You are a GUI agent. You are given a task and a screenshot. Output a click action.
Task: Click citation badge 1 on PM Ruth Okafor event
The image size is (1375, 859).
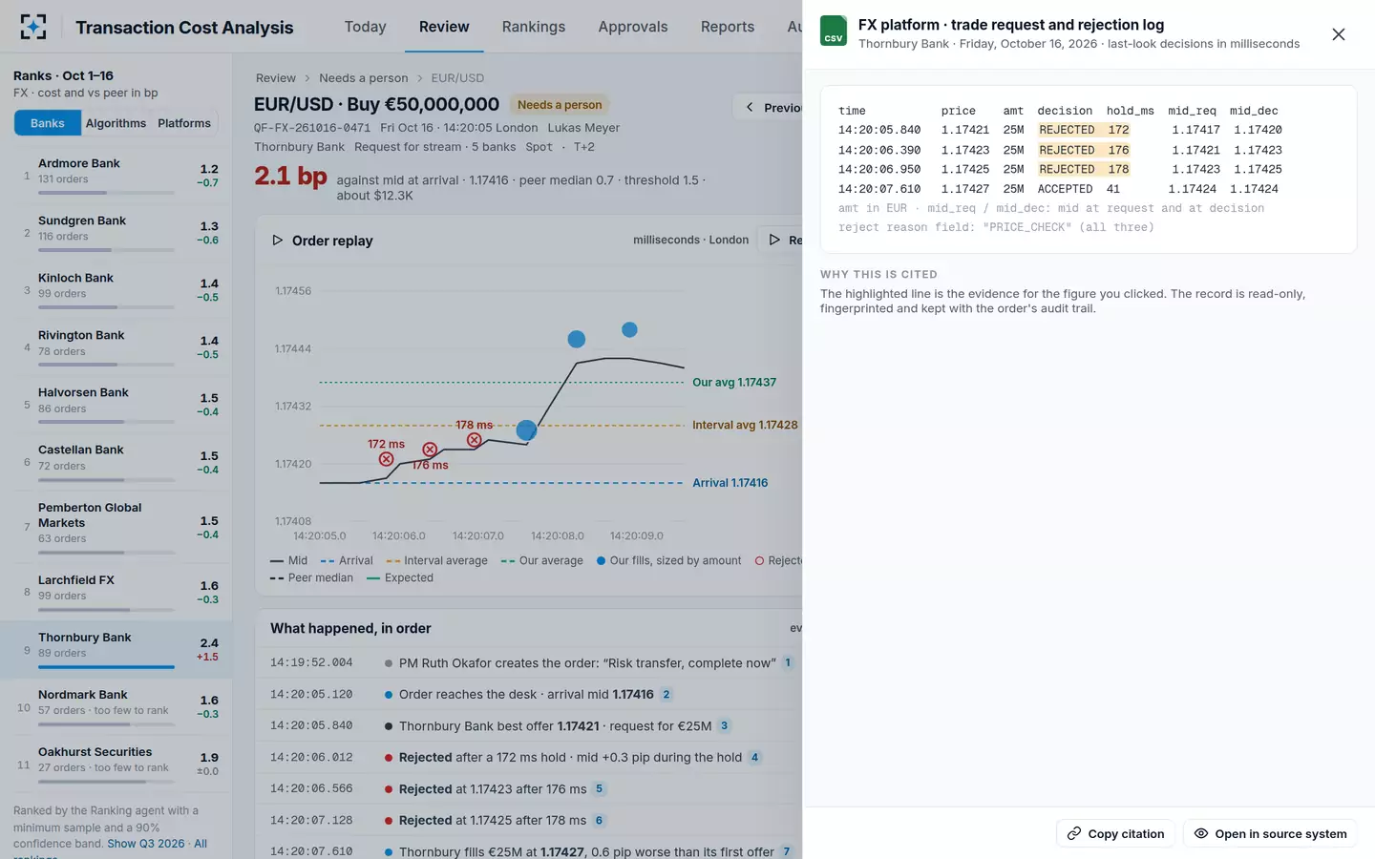point(788,662)
